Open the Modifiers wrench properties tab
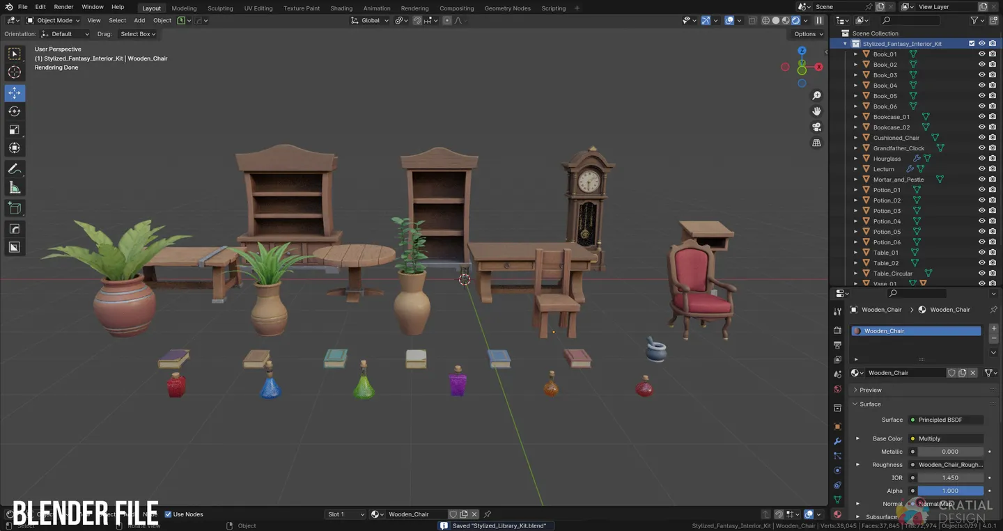Viewport: 1003px width, 531px height. [837, 441]
